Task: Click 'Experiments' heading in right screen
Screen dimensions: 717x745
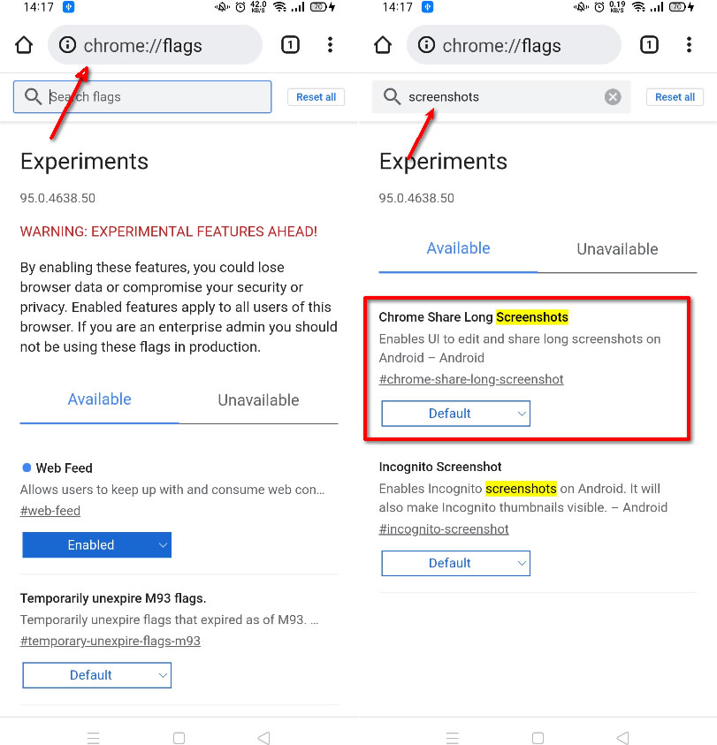Action: [x=443, y=162]
